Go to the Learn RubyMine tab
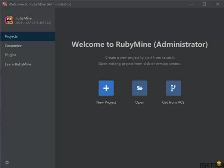The image size is (224, 168). coord(18,64)
